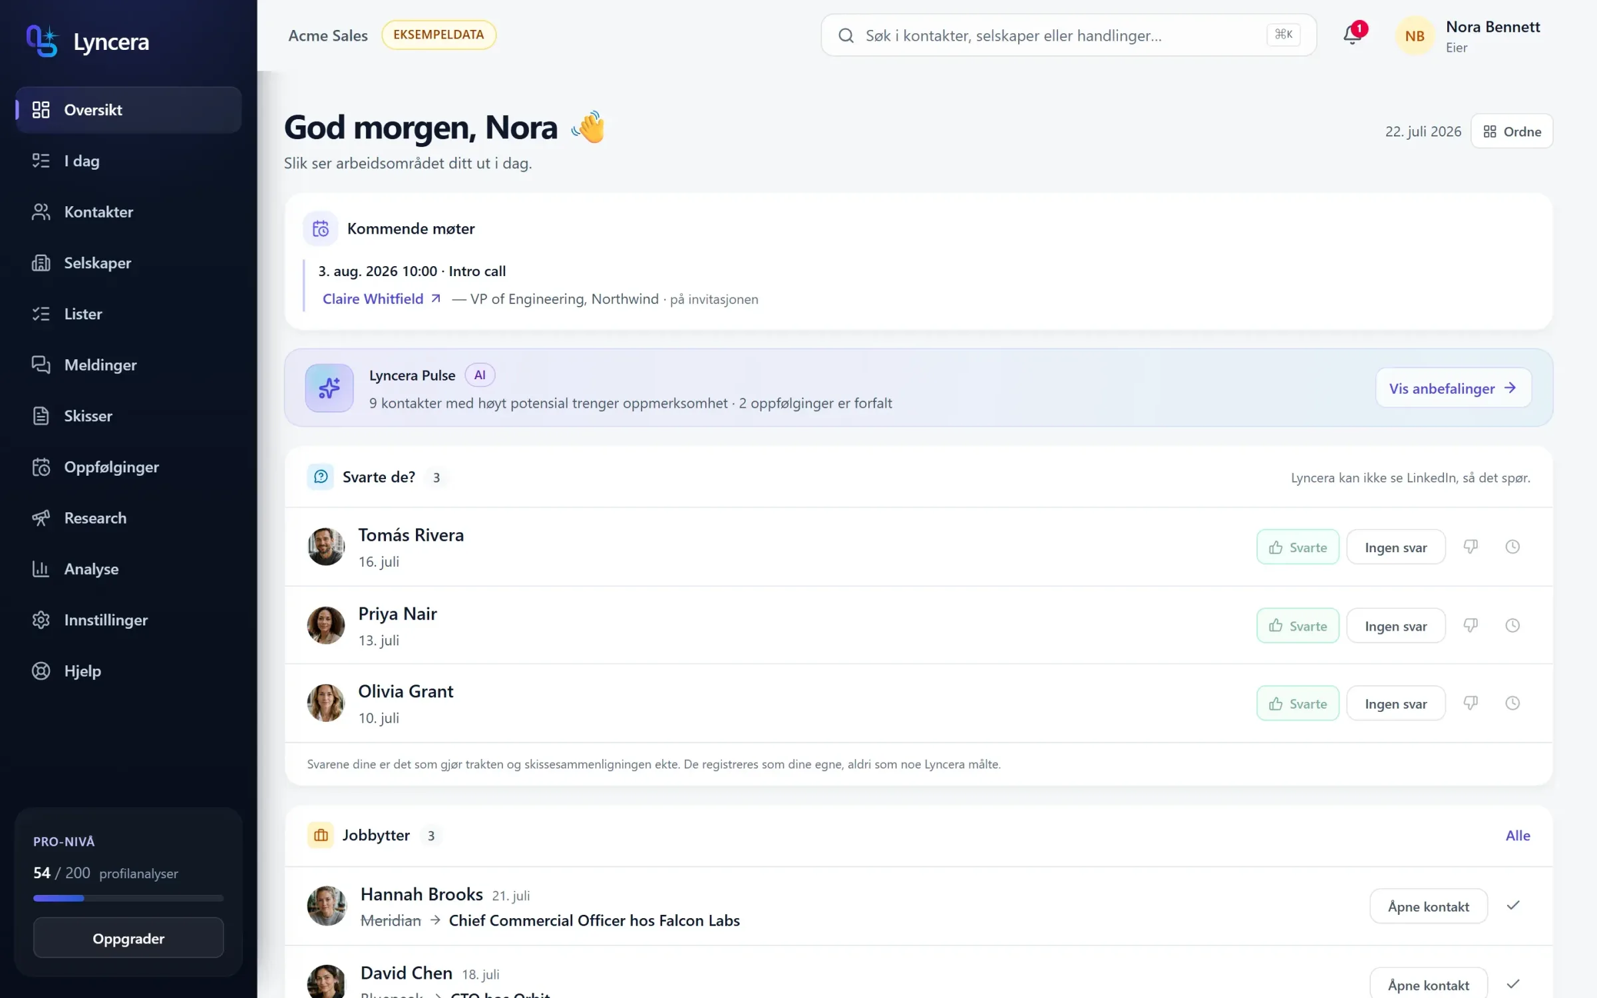The width and height of the screenshot is (1597, 998).
Task: Click the Lyncera Pulse sparkle icon
Action: tap(329, 388)
